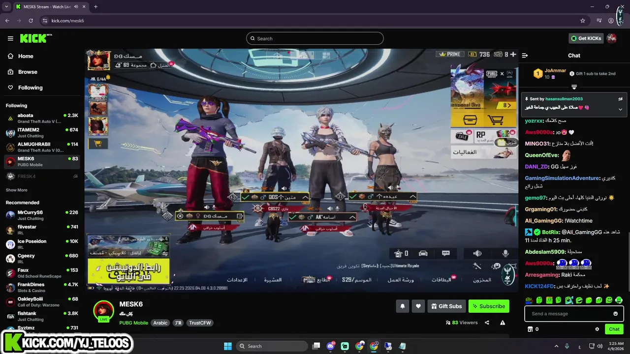Open Cgeezy recommended channel

tap(42, 259)
